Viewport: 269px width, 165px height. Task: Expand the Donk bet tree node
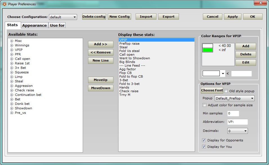[12, 104]
